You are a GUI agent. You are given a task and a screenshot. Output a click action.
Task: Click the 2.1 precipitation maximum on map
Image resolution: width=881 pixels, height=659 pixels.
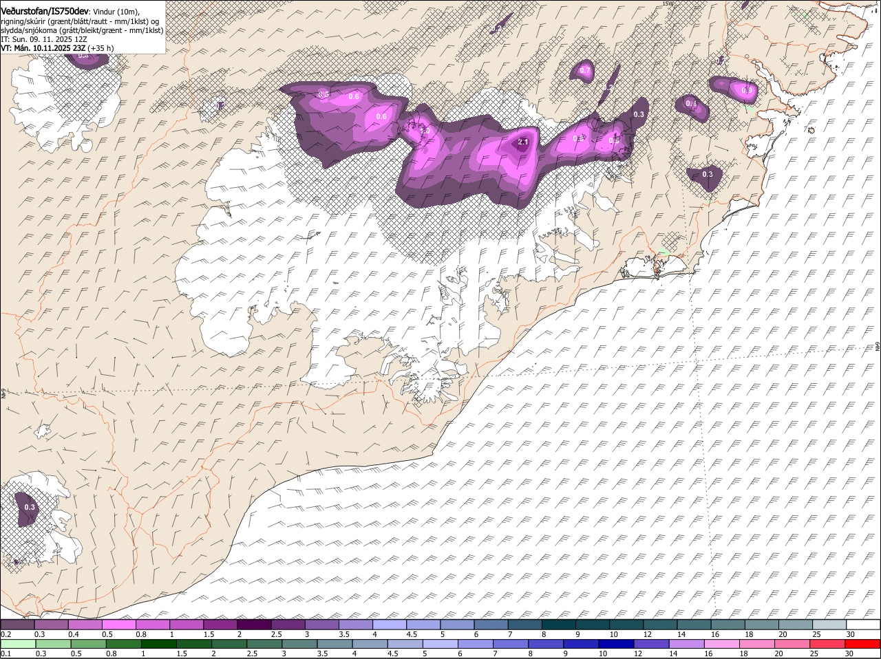tap(523, 142)
